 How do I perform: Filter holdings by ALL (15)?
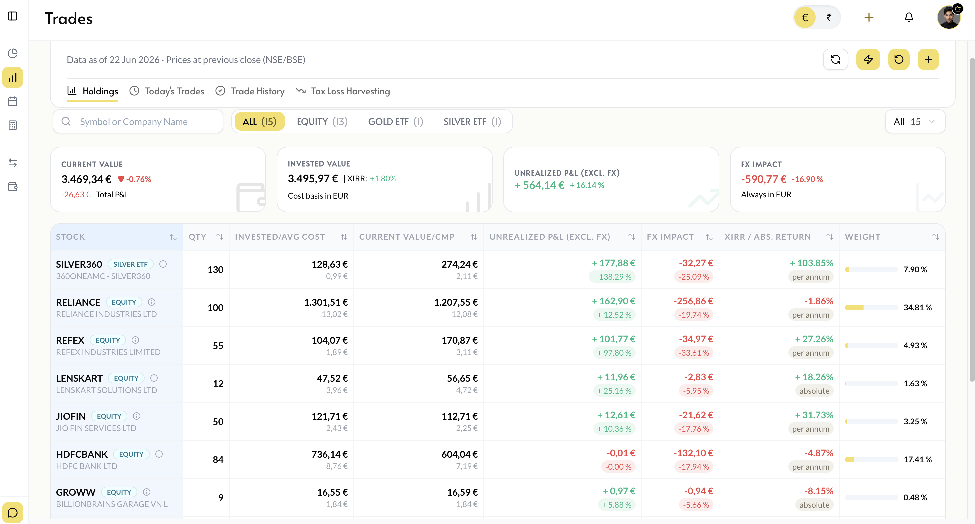click(259, 121)
